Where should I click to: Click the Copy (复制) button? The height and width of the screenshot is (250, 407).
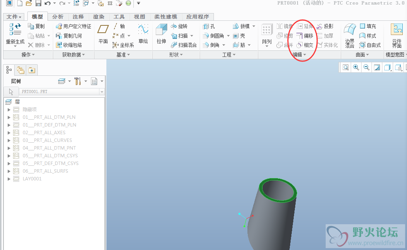36,26
